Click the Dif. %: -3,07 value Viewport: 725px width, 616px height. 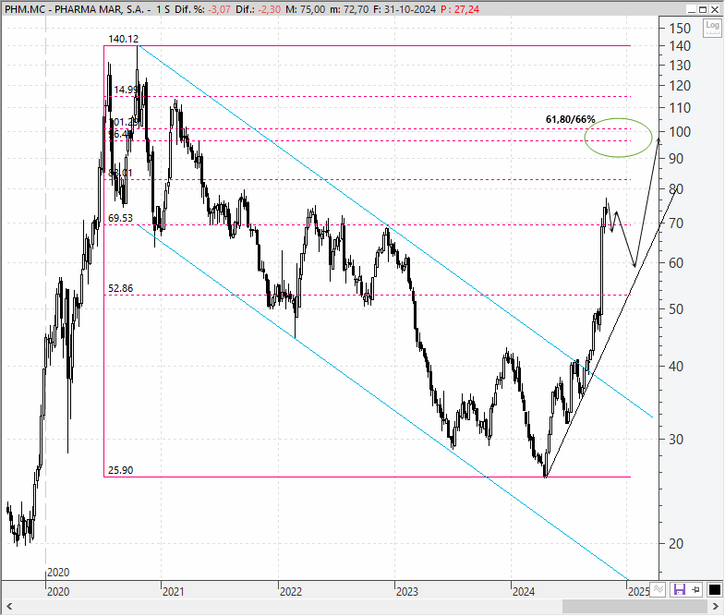[x=202, y=9]
